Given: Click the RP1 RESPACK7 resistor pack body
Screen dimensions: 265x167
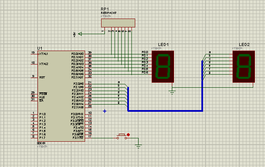Looking at the screenshot, I should (x=118, y=23).
